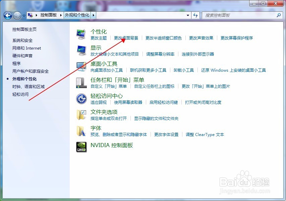Click the 更改主题 link
This screenshot has width=286, height=201.
(x=99, y=38)
